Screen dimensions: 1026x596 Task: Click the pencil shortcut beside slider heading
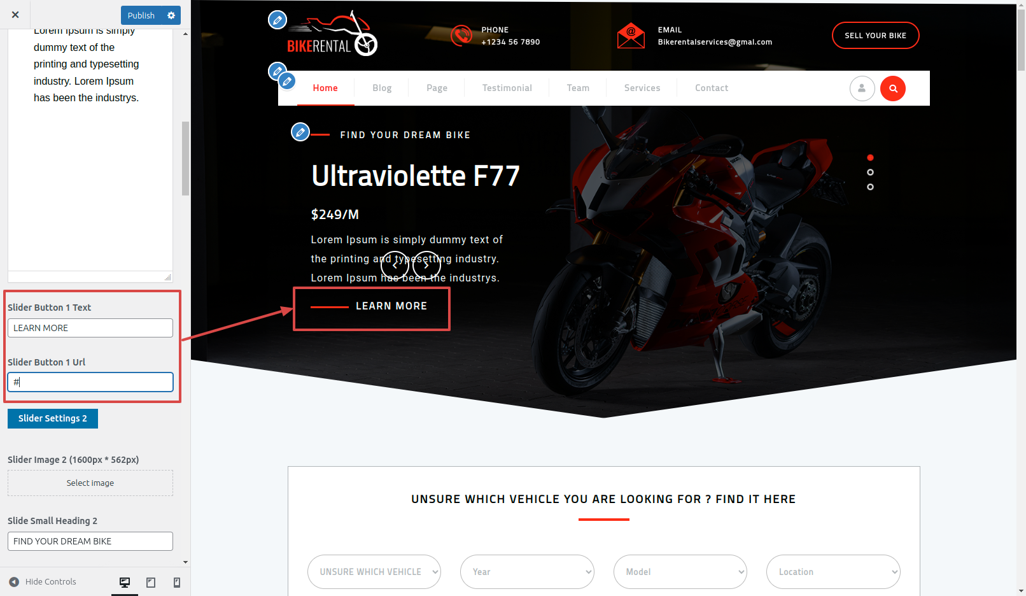click(300, 132)
